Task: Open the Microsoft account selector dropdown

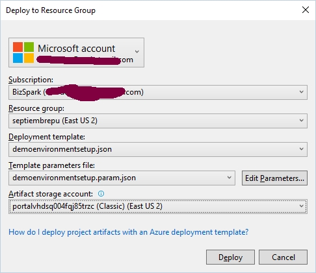Action: click(76, 53)
